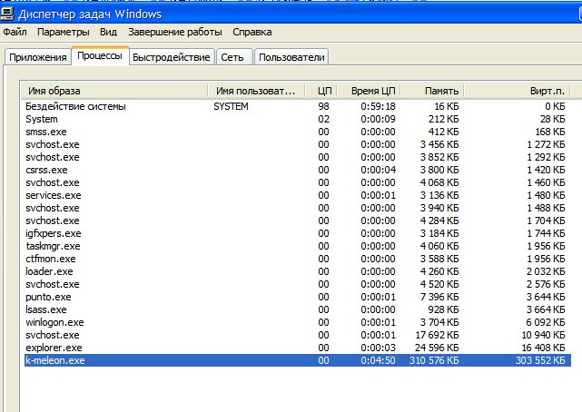
Task: Select the taskmgr.exe process
Action: pyautogui.click(x=53, y=246)
